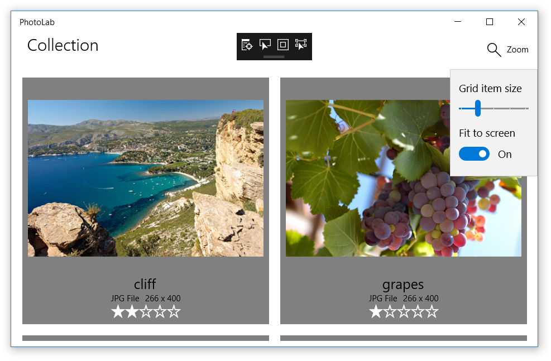
Task: Click the first star under cliff
Action: (118, 311)
